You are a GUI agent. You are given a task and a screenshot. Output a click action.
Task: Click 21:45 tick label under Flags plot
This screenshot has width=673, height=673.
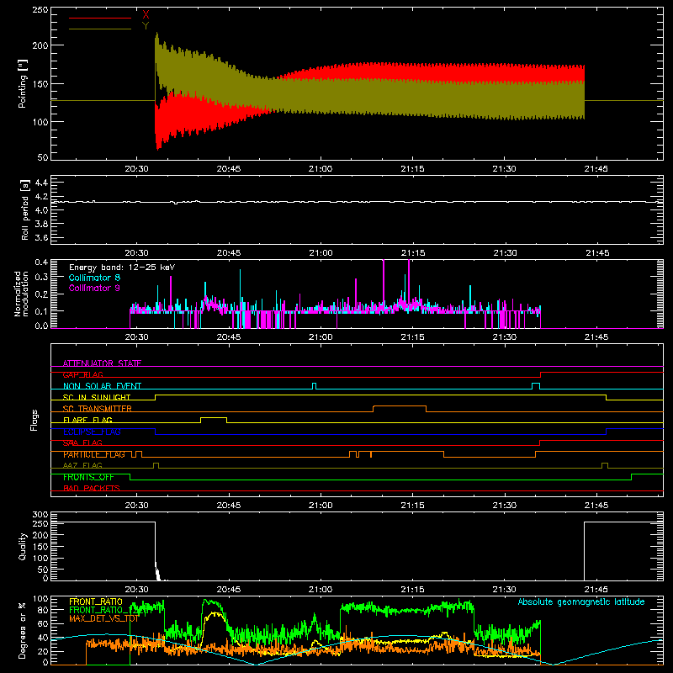tap(596, 506)
